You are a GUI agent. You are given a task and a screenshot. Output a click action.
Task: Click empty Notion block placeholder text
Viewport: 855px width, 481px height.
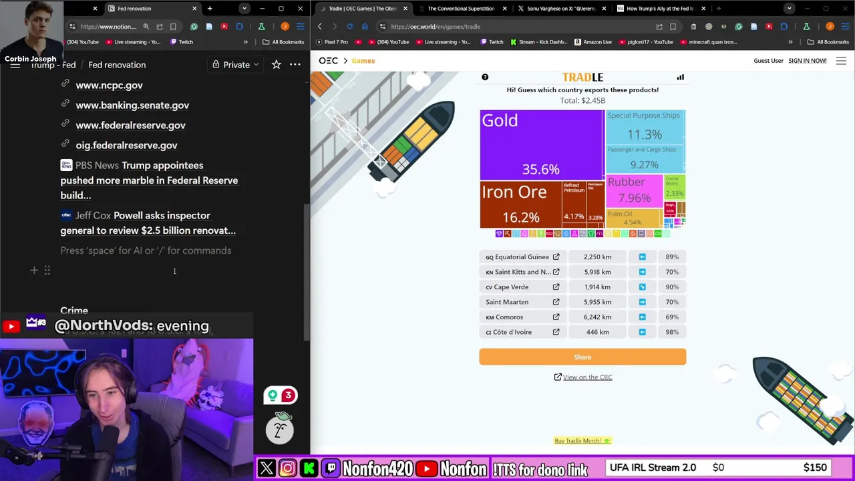(146, 251)
